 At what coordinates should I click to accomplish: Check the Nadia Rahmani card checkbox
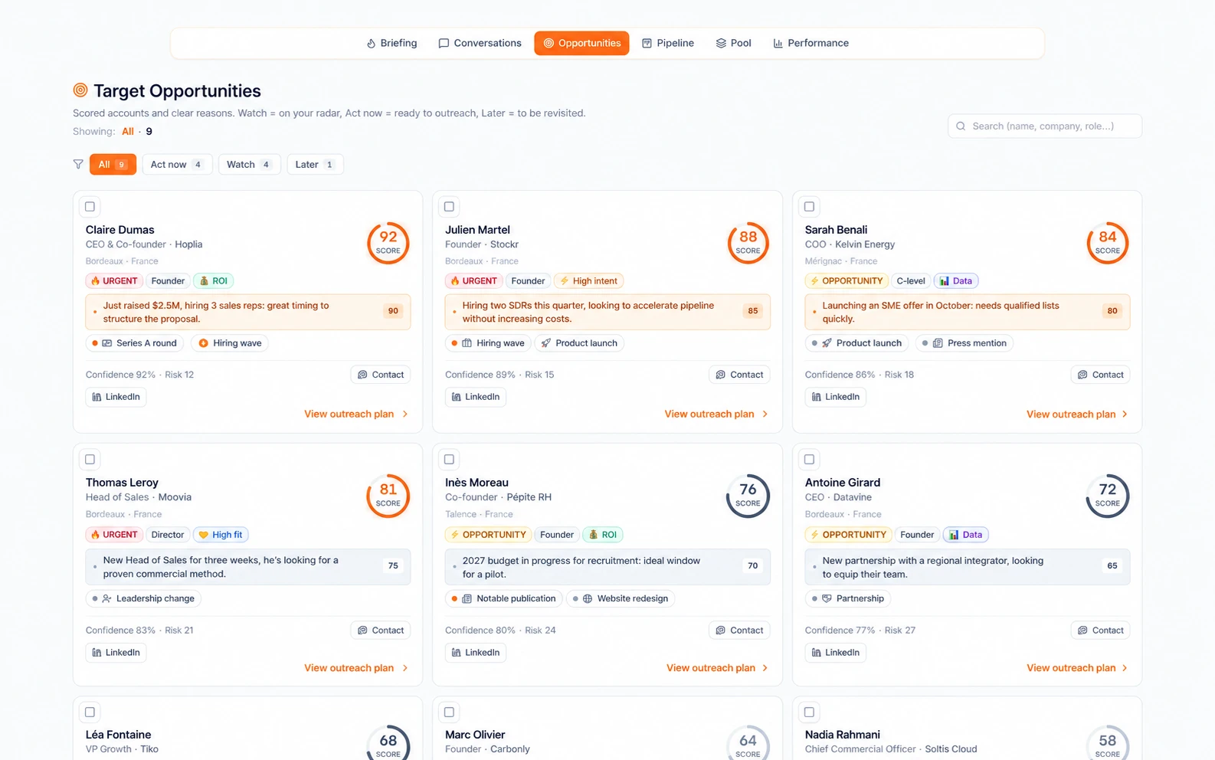(809, 712)
